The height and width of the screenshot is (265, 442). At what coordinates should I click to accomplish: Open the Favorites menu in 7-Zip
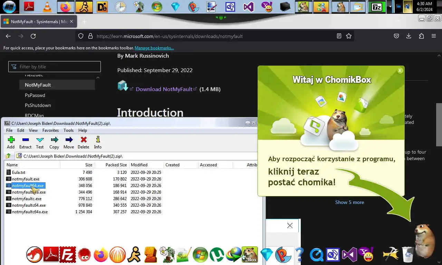(x=50, y=130)
